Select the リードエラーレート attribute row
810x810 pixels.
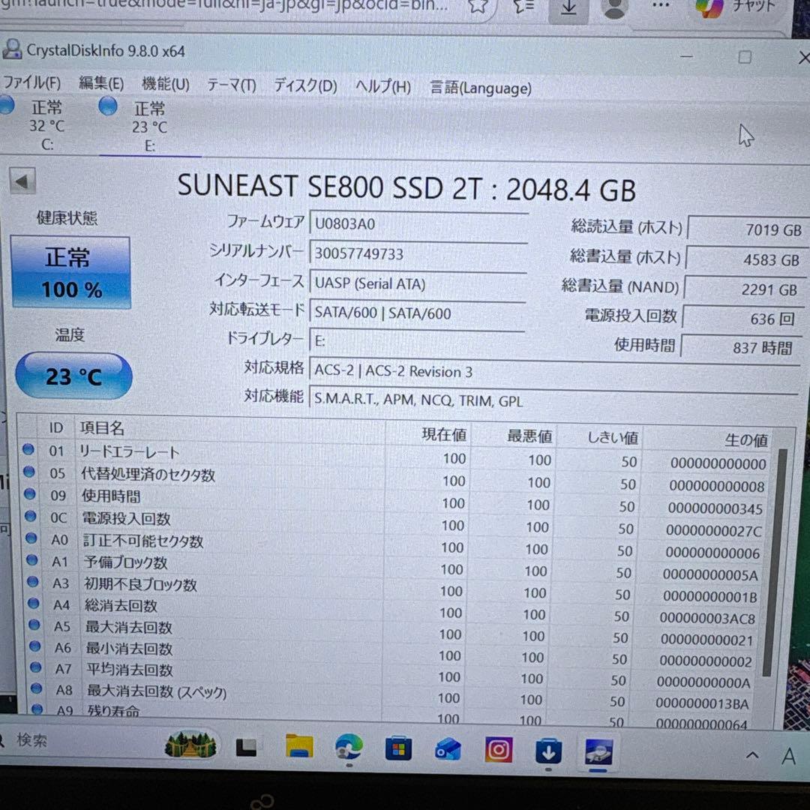395,457
